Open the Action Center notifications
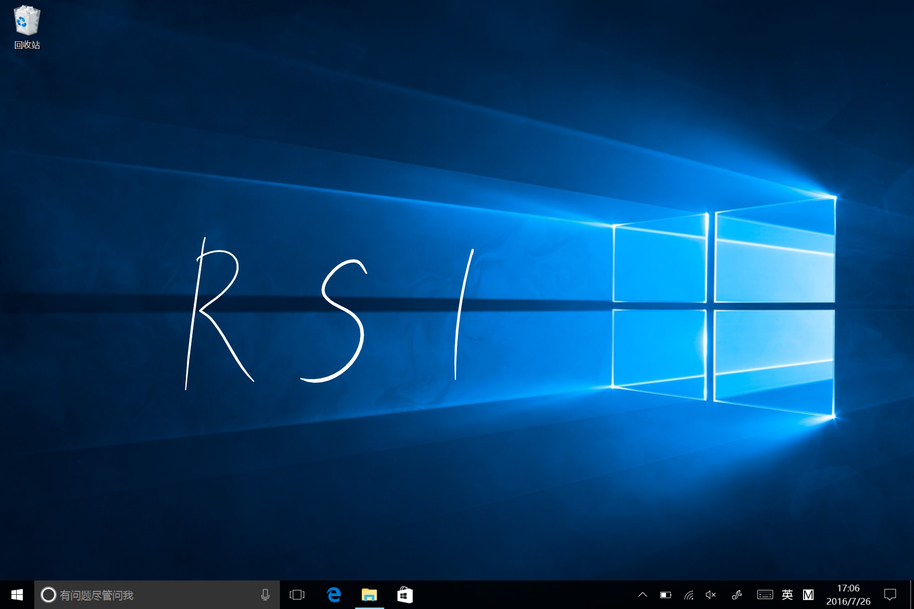This screenshot has width=914, height=609. pyautogui.click(x=890, y=595)
